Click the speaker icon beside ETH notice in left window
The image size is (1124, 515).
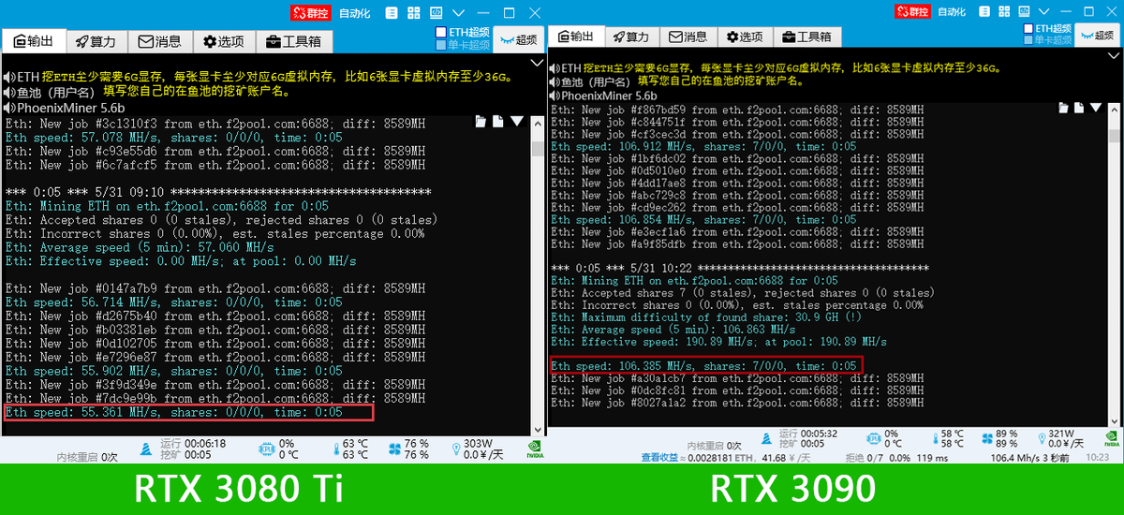tap(9, 77)
